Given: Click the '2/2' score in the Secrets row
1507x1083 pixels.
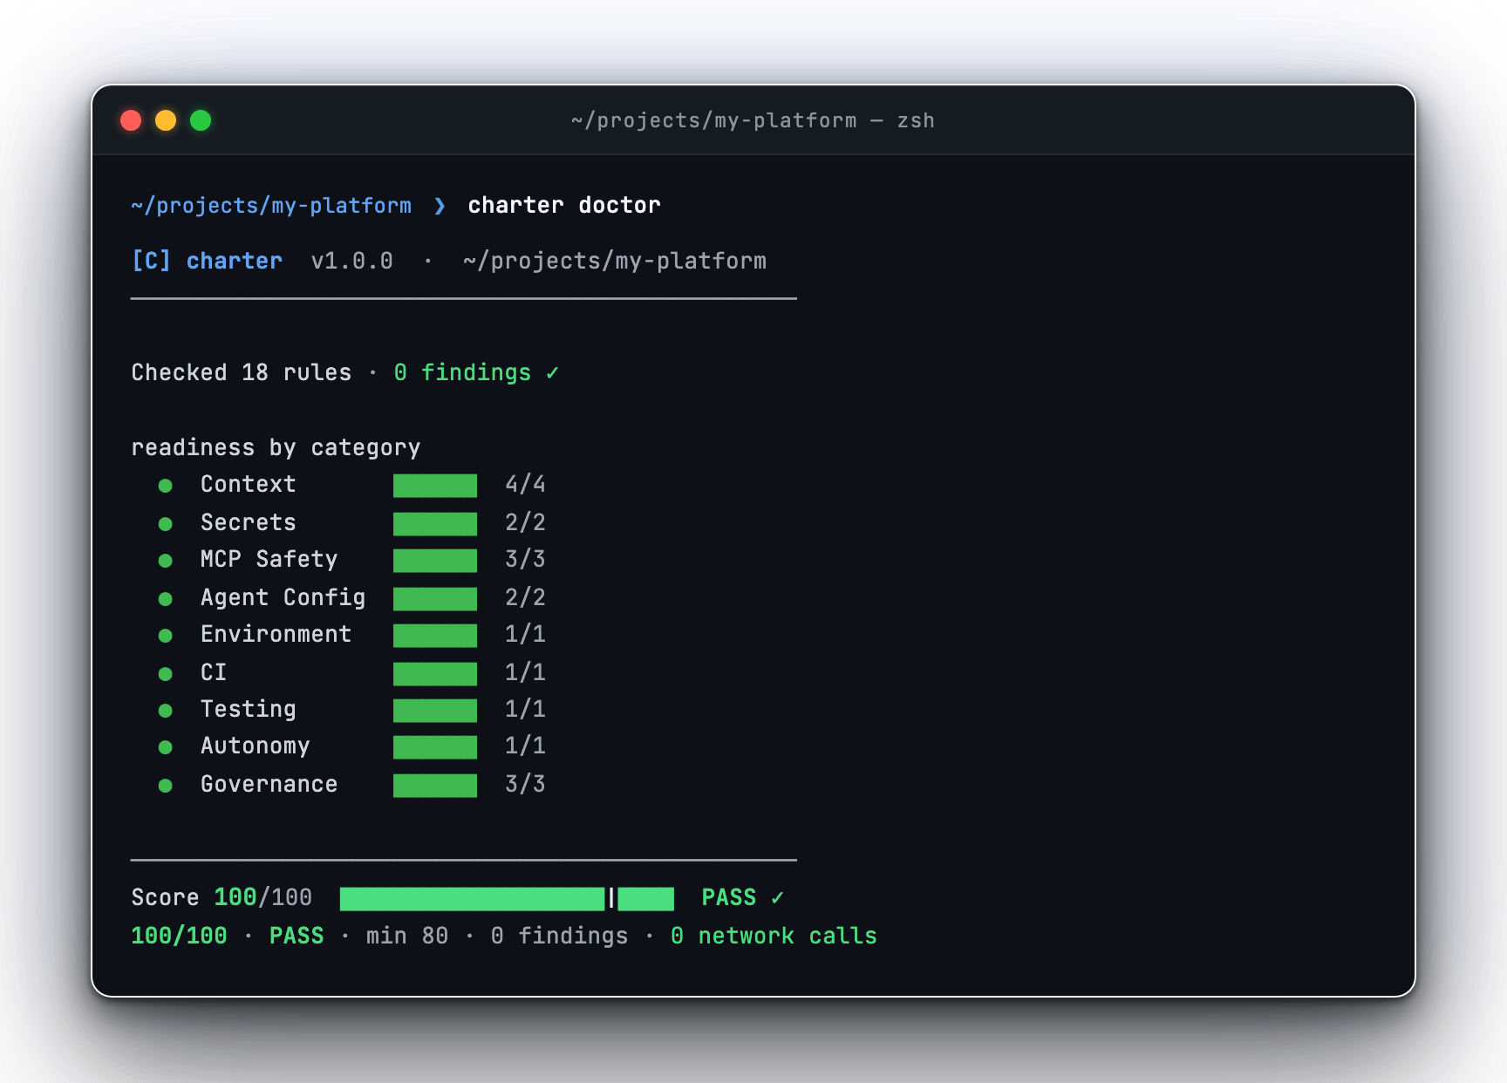Looking at the screenshot, I should [x=525, y=522].
